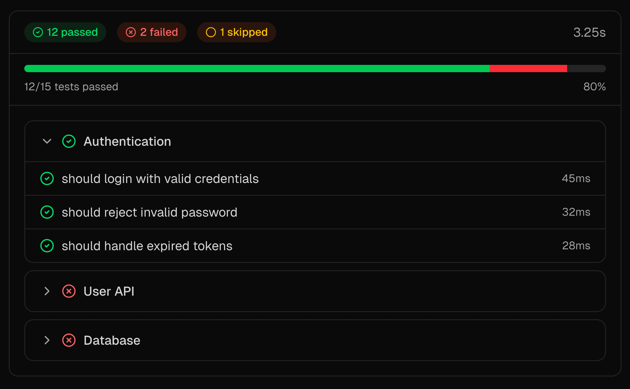630x389 pixels.
Task: Open the 'should login with valid credentials' test
Action: tap(160, 179)
